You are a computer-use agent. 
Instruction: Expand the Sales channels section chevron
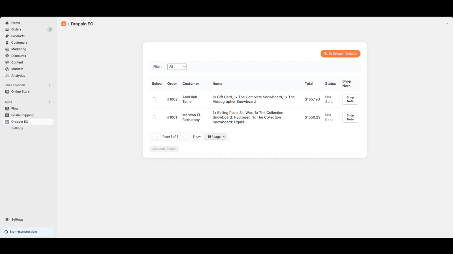tap(50, 85)
